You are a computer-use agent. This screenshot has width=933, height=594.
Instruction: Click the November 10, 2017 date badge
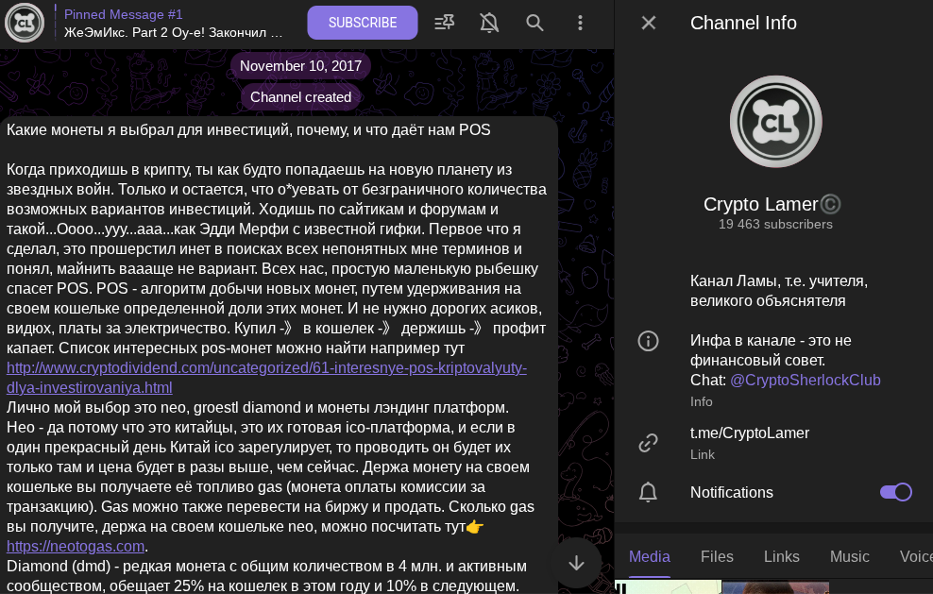pyautogui.click(x=300, y=65)
